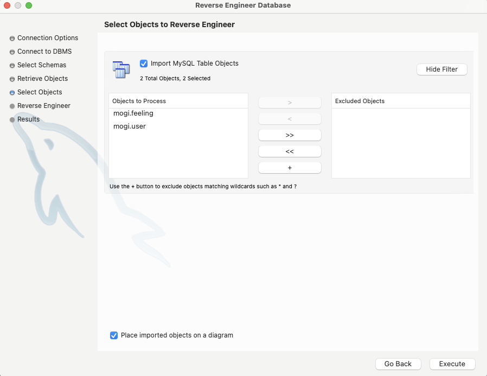Click the 2 Total Objects, 2 Selected text
This screenshot has height=376, width=487.
coord(175,78)
